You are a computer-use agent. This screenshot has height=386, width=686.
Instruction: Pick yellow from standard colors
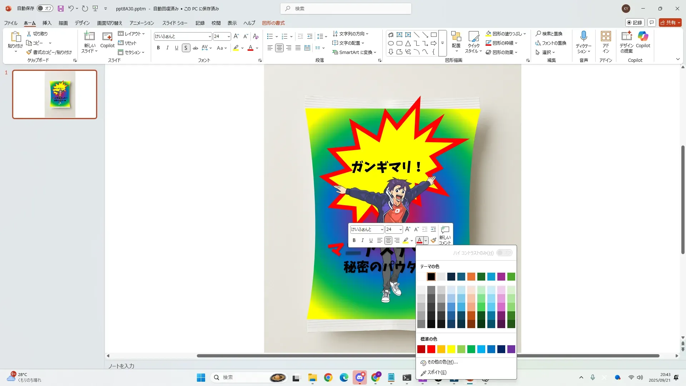tap(451, 349)
